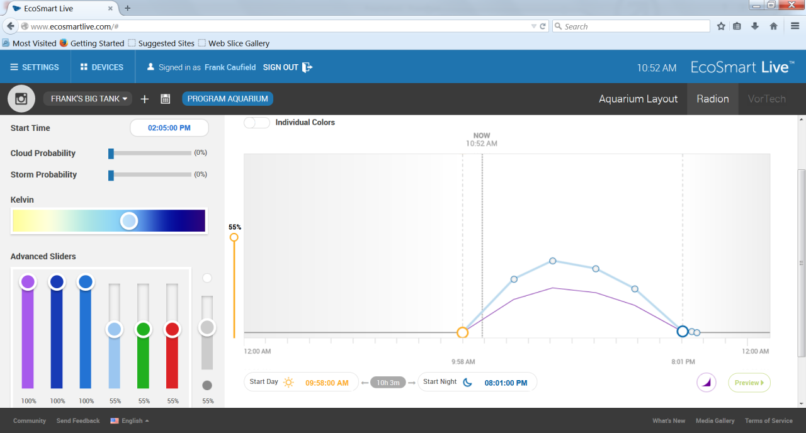Click the user profile silhouette icon
Image resolution: width=806 pixels, height=433 pixels.
pyautogui.click(x=150, y=67)
